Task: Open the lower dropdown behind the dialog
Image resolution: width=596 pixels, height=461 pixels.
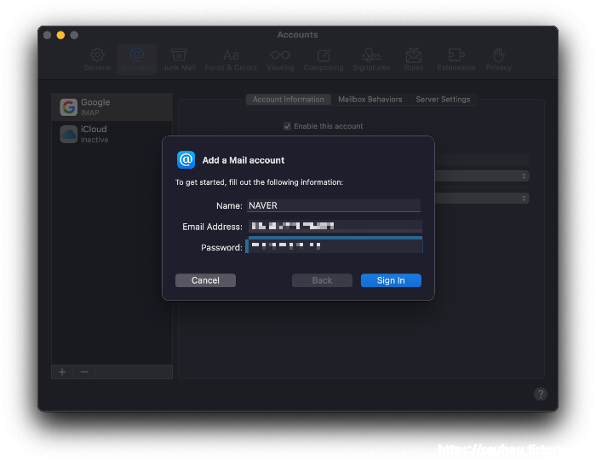Action: [x=482, y=199]
